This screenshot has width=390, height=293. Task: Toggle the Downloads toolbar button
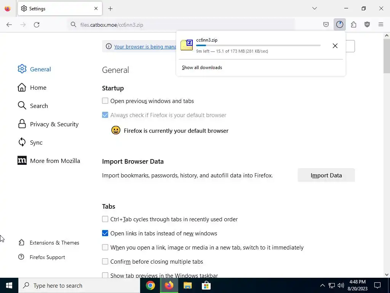339,24
